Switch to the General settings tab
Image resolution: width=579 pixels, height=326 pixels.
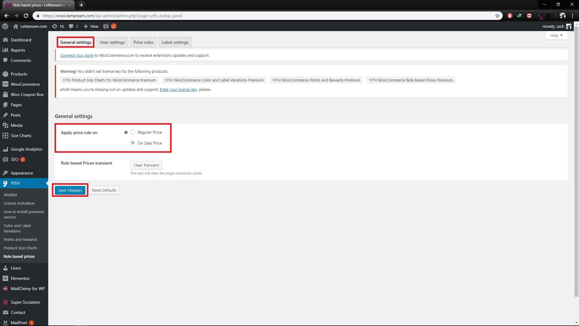point(76,42)
